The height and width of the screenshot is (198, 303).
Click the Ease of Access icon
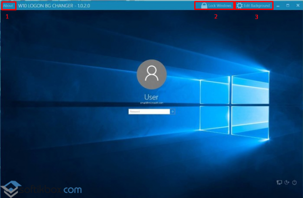(x=287, y=182)
